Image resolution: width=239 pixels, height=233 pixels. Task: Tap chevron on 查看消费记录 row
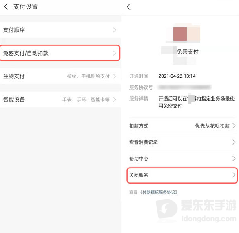(x=234, y=142)
